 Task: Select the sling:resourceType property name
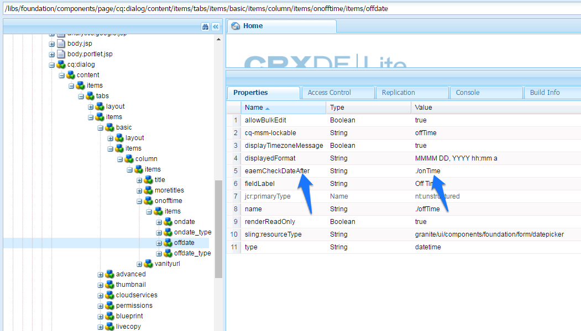[x=273, y=234]
